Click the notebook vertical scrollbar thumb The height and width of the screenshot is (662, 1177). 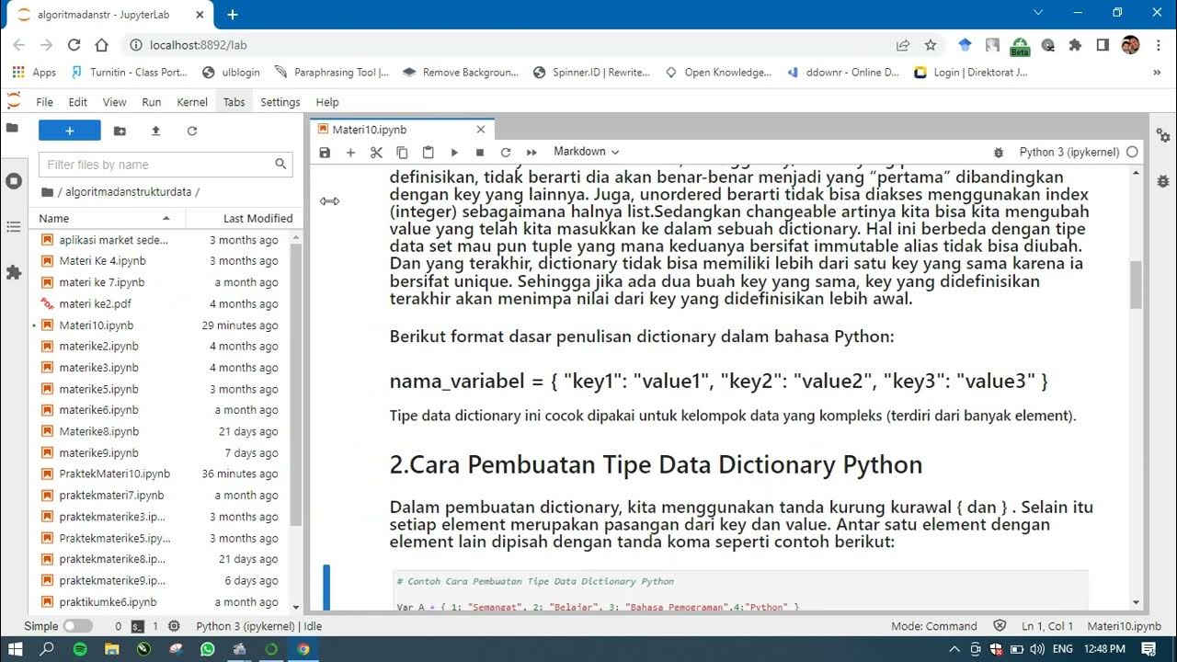(1137, 284)
